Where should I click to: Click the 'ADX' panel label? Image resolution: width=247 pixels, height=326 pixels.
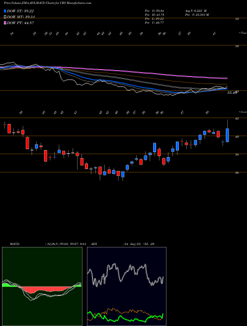tap(94, 244)
